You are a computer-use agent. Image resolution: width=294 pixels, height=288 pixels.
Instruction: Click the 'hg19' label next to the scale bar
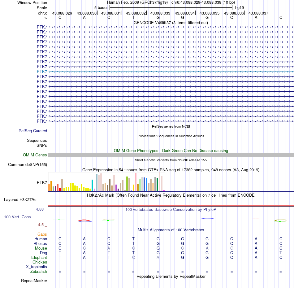(240, 8)
